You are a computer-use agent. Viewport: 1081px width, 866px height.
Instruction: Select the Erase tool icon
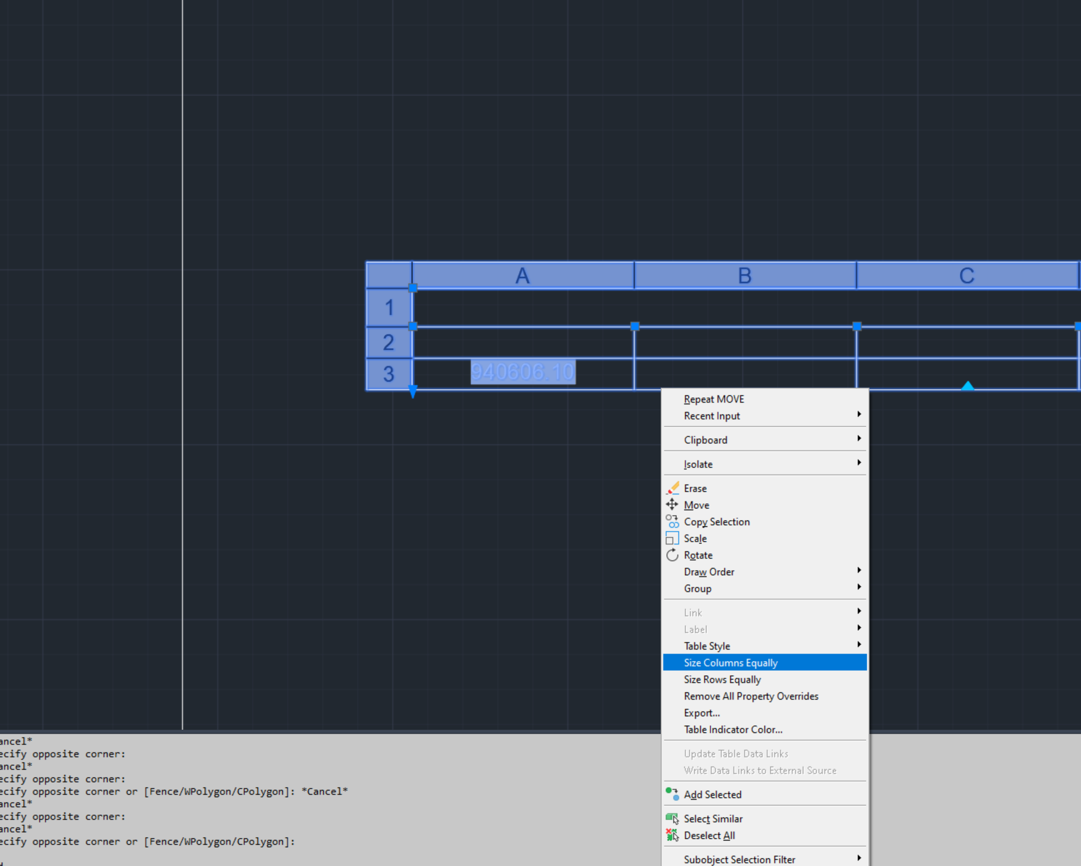click(x=672, y=488)
